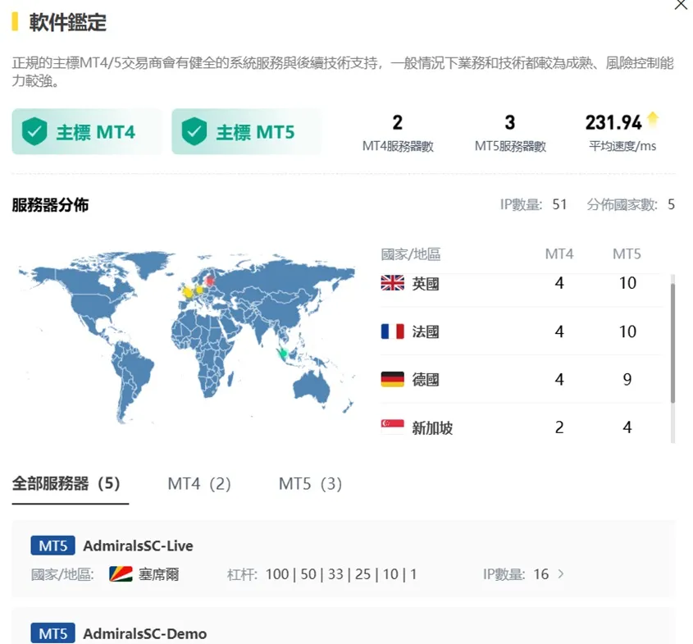Viewport: 693px width, 644px height.
Task: Click the MT4服務器數 value 2
Action: [397, 122]
